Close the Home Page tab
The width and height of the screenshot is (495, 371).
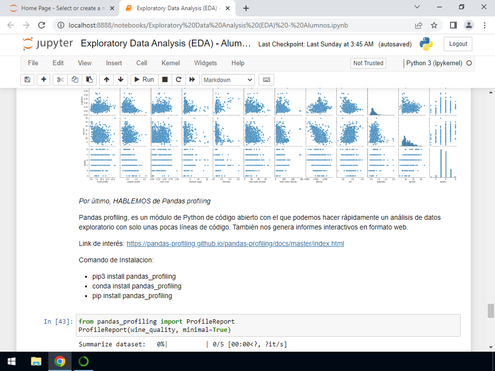pos(112,9)
